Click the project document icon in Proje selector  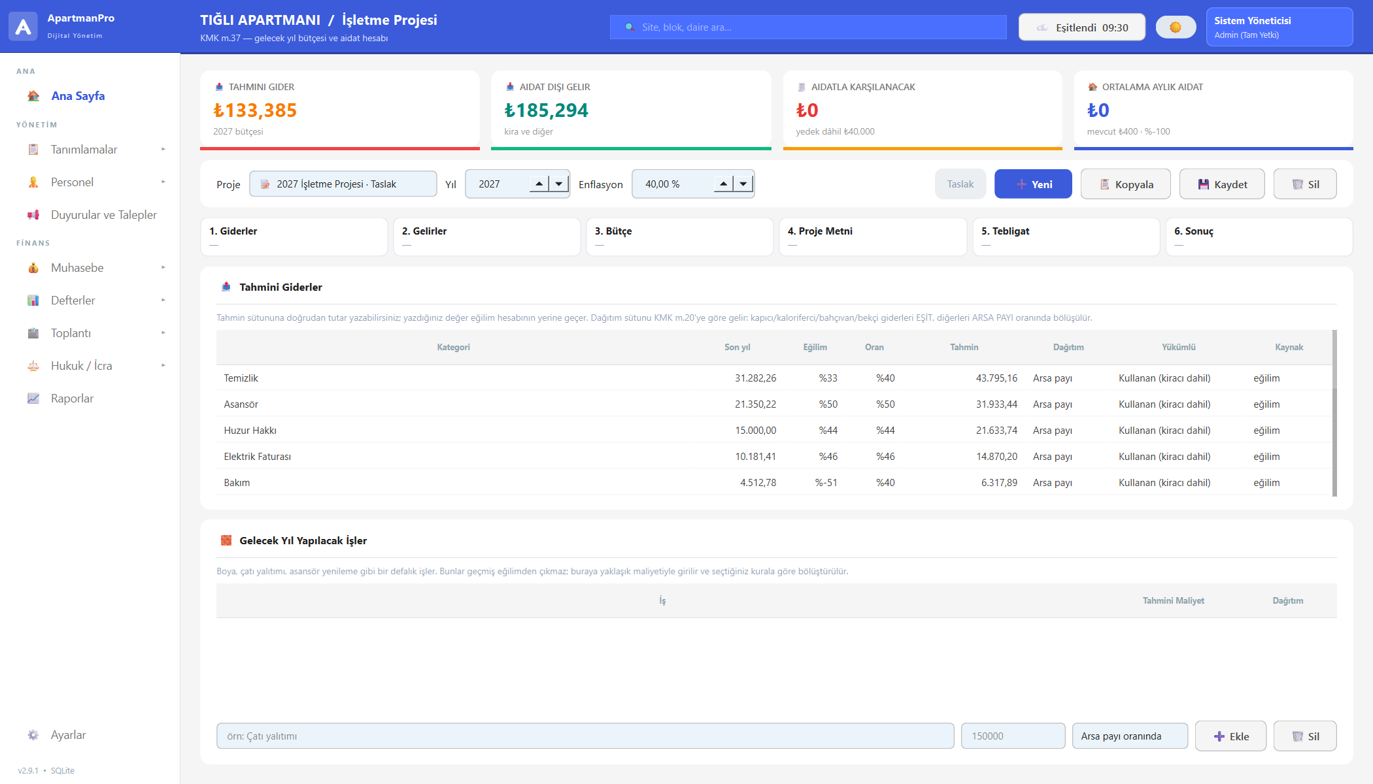pyautogui.click(x=265, y=184)
